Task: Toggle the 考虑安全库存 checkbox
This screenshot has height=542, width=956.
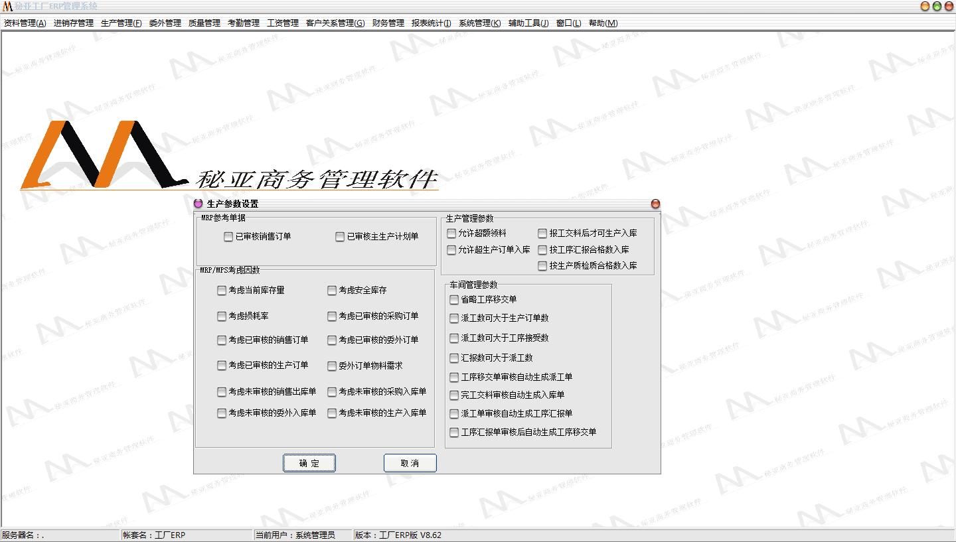Action: 332,290
